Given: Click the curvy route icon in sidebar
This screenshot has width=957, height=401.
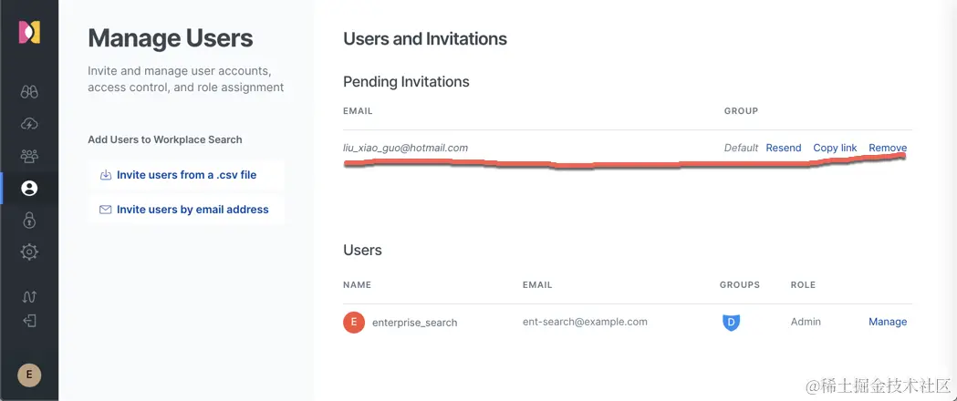Looking at the screenshot, I should 29,296.
